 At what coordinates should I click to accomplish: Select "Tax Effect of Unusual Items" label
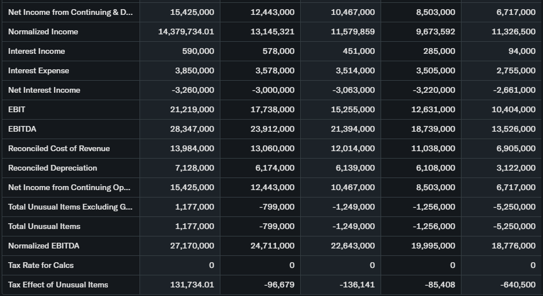pos(58,285)
